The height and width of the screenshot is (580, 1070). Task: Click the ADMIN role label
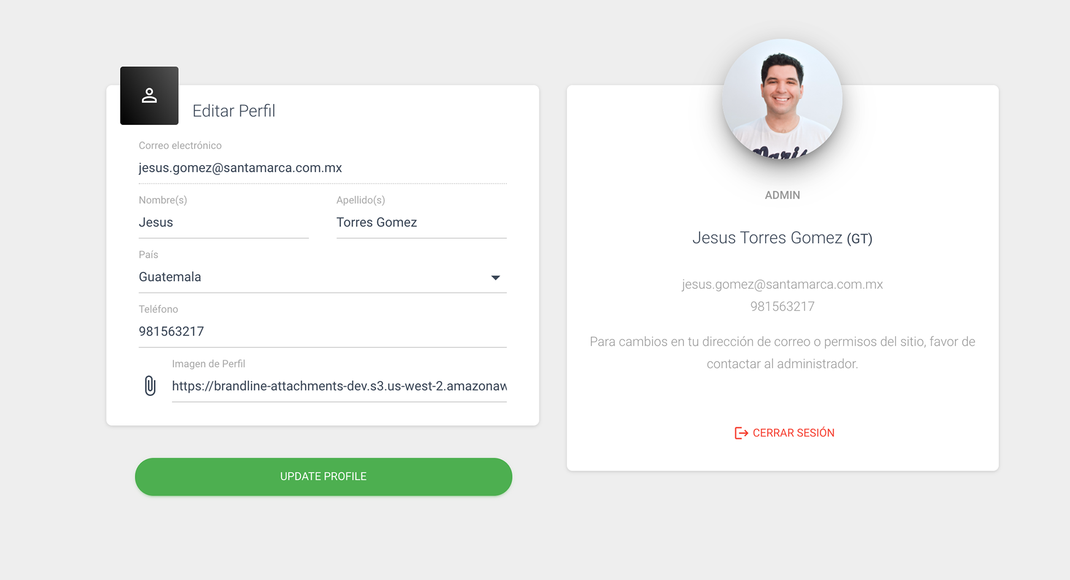click(782, 195)
